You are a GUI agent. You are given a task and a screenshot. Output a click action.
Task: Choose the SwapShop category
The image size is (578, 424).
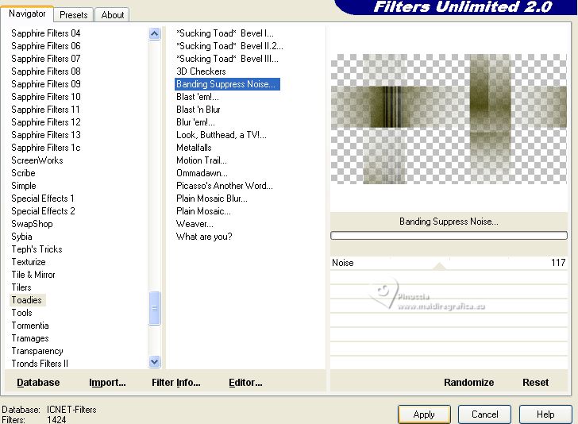point(32,224)
